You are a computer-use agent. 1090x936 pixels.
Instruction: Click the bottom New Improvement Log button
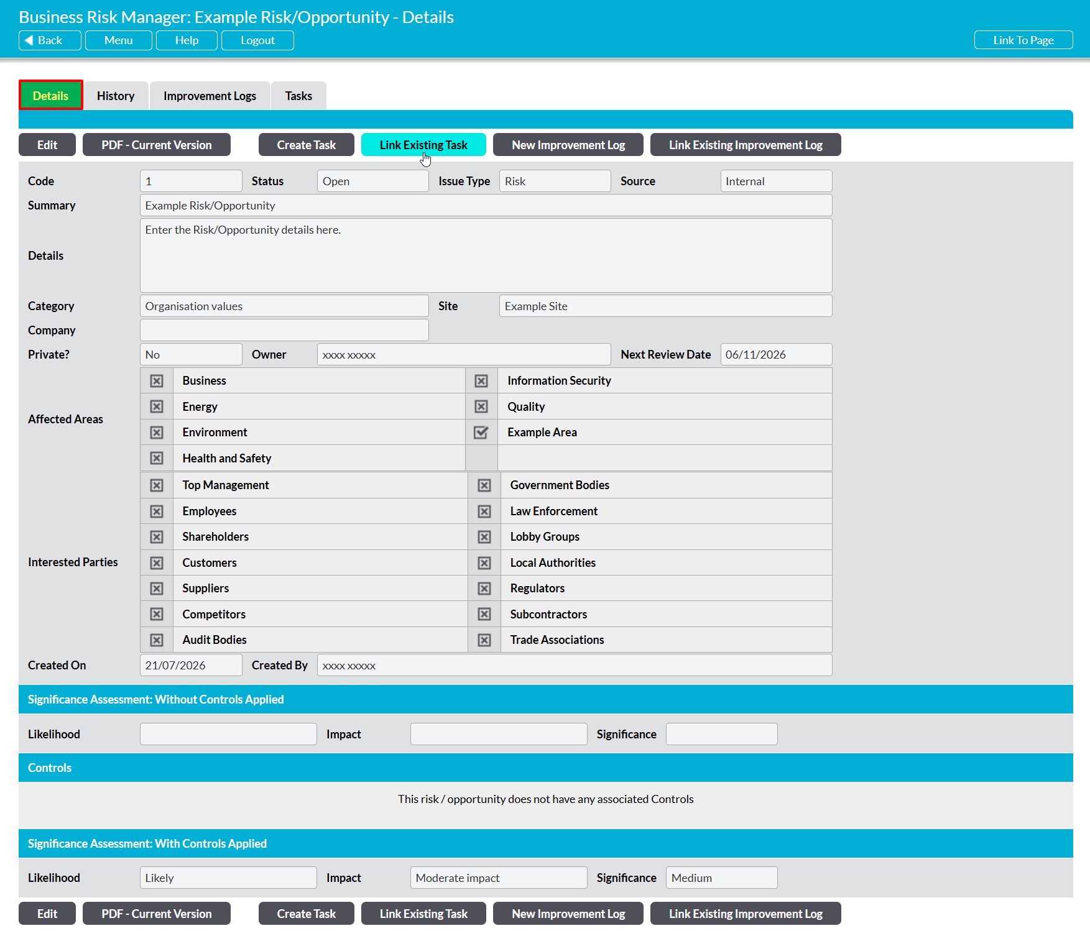(x=568, y=914)
